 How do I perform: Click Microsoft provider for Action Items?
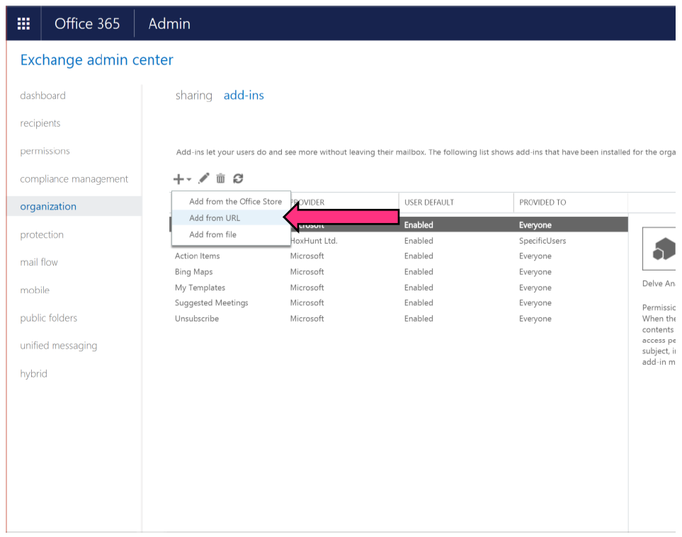click(x=307, y=256)
